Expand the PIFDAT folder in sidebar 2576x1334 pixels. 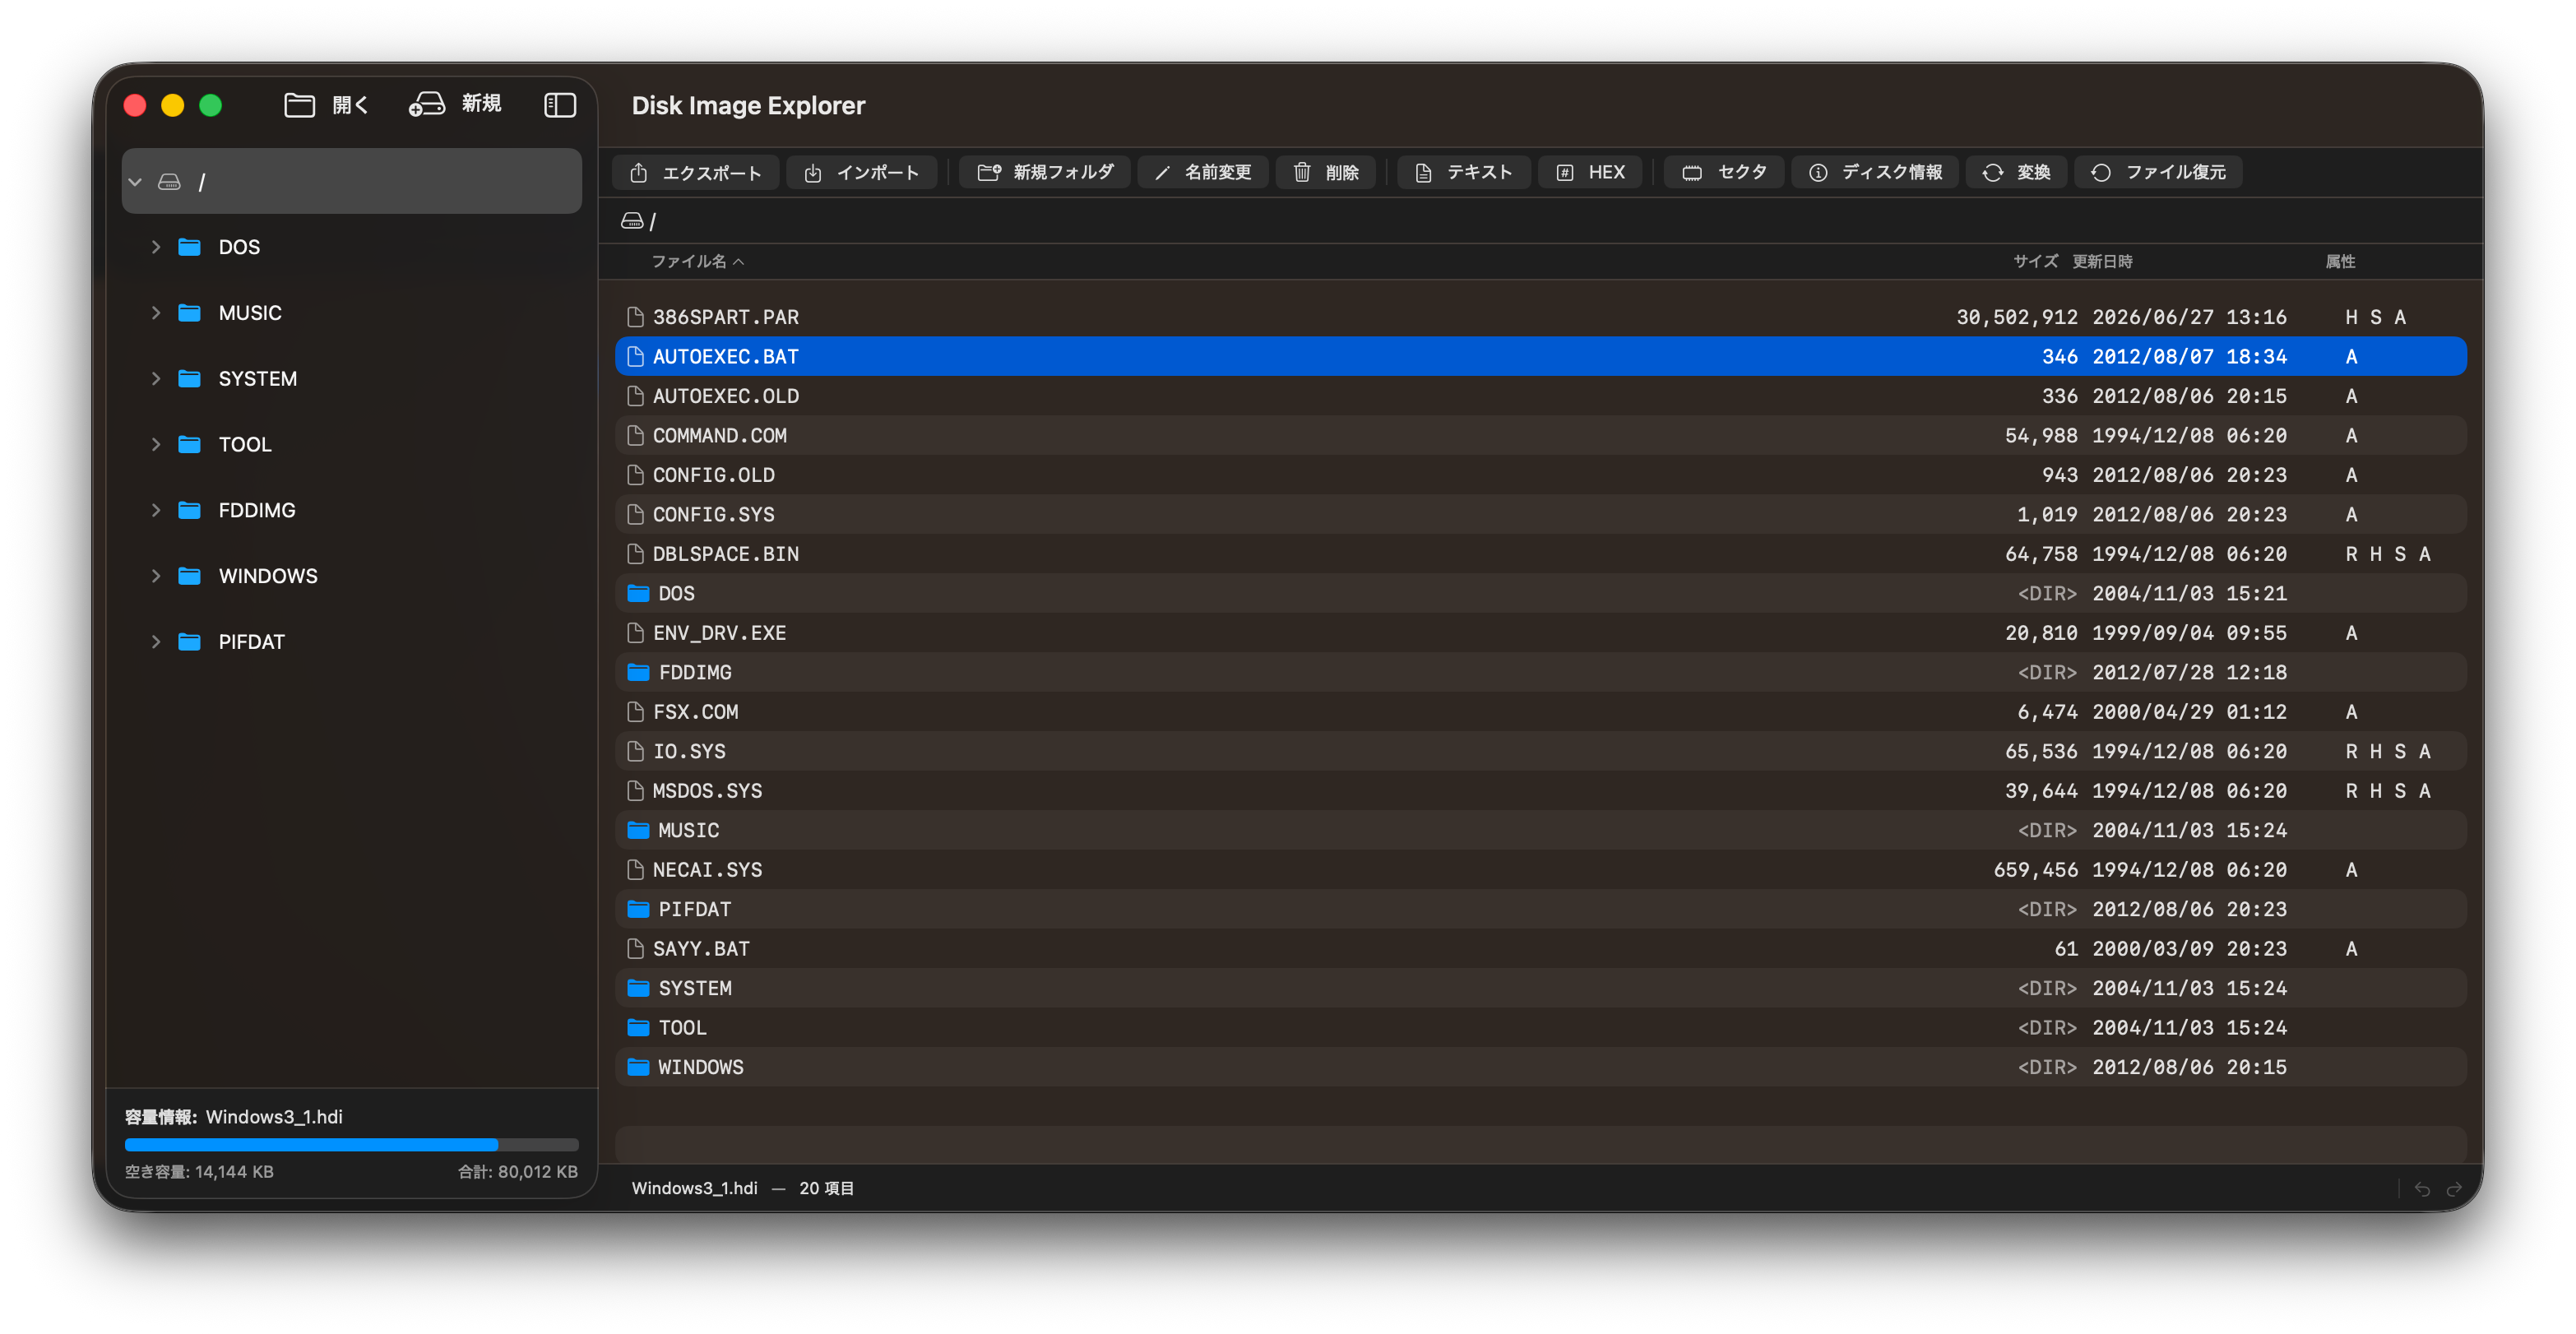click(155, 642)
